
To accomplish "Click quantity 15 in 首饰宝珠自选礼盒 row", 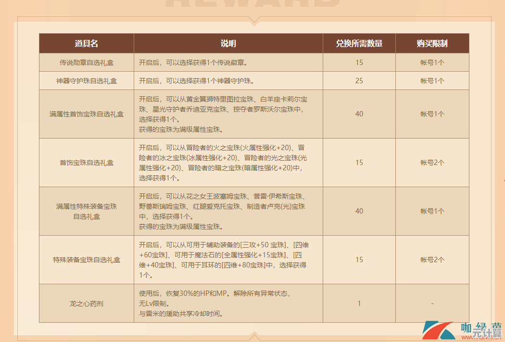I will pyautogui.click(x=359, y=163).
